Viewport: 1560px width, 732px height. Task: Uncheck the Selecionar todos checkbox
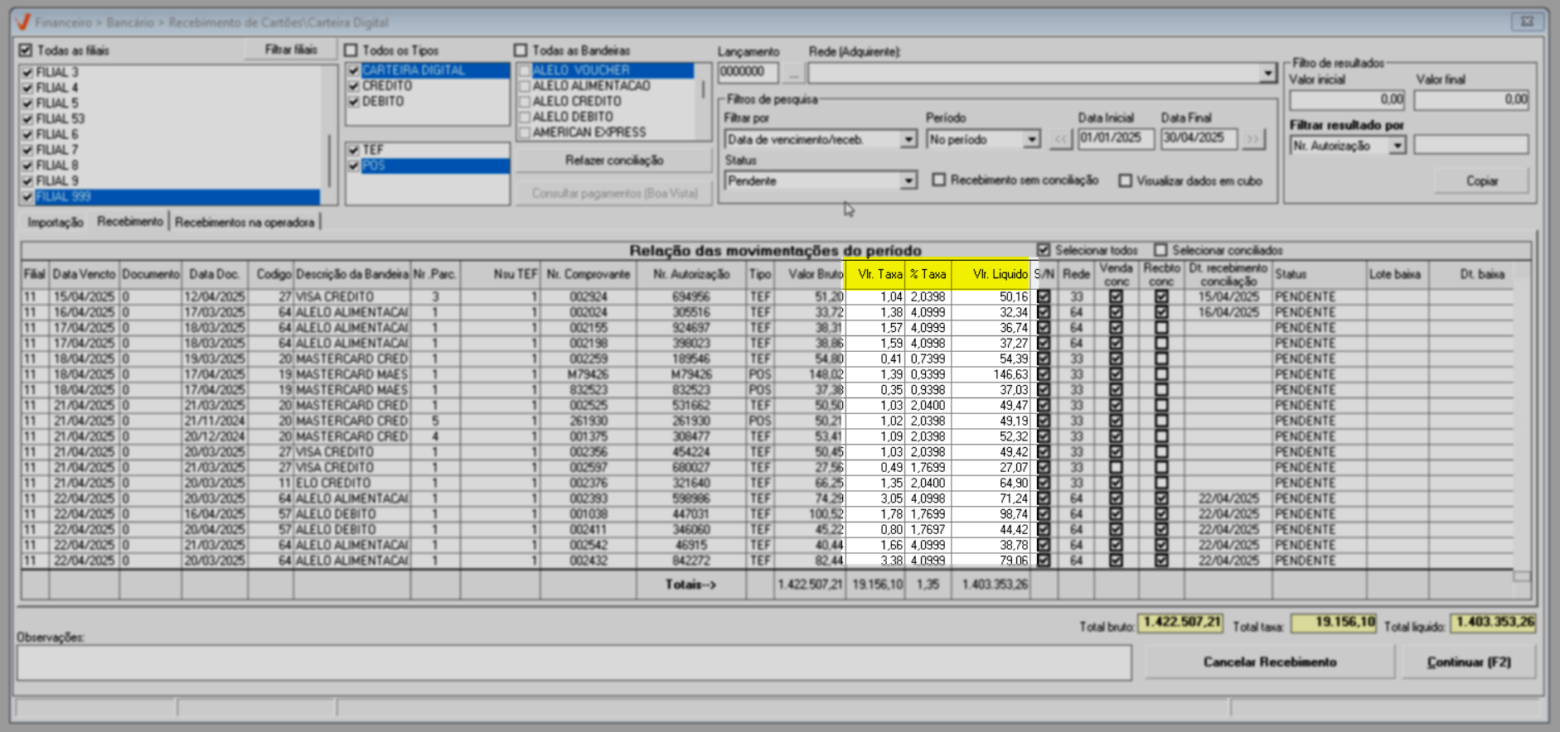pos(1044,250)
